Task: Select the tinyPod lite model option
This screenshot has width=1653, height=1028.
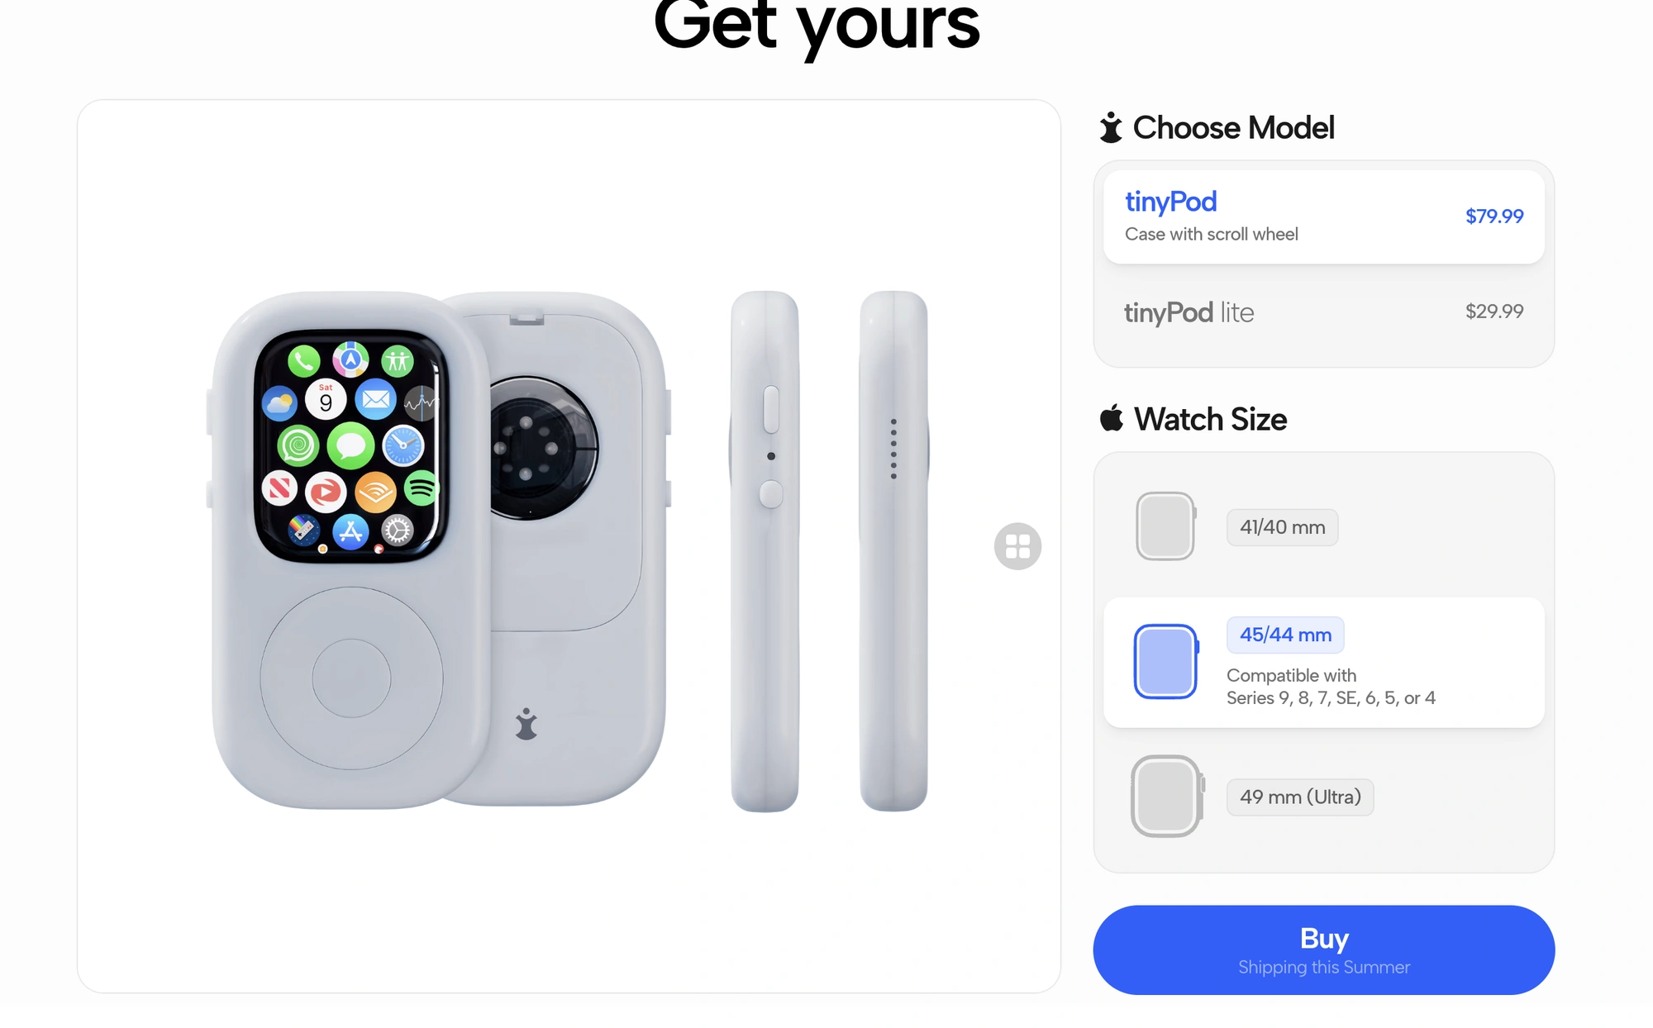Action: (1323, 312)
